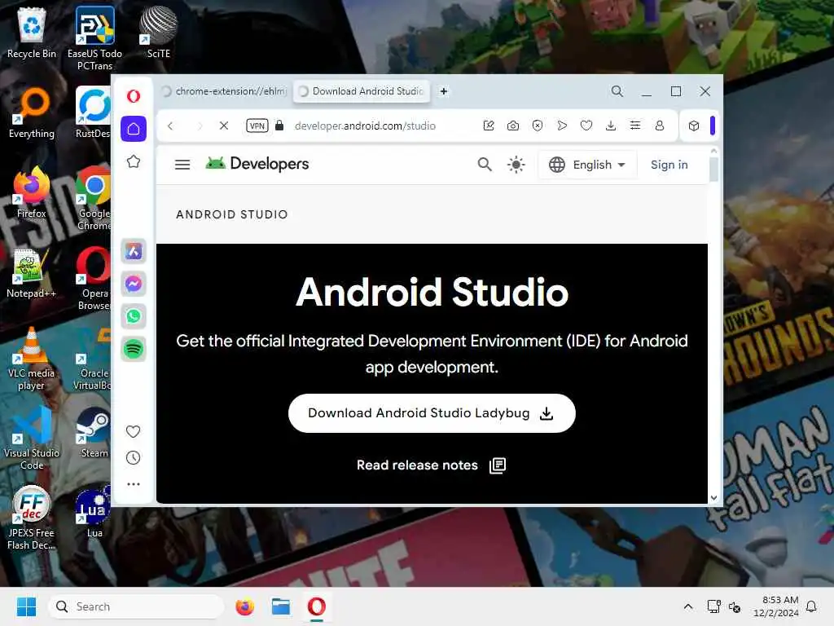
Task: Select the Download Android Studio tab
Action: 362,91
